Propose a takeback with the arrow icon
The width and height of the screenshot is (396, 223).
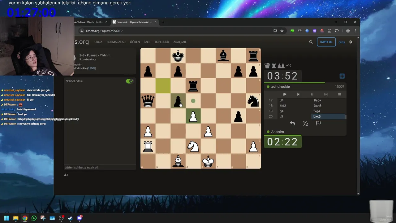pos(292,123)
